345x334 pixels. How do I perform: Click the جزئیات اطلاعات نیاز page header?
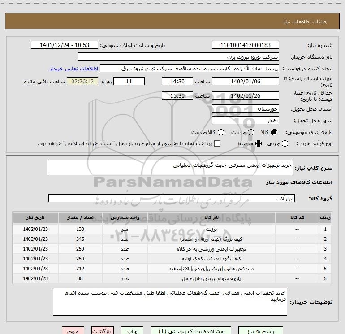[305, 22]
